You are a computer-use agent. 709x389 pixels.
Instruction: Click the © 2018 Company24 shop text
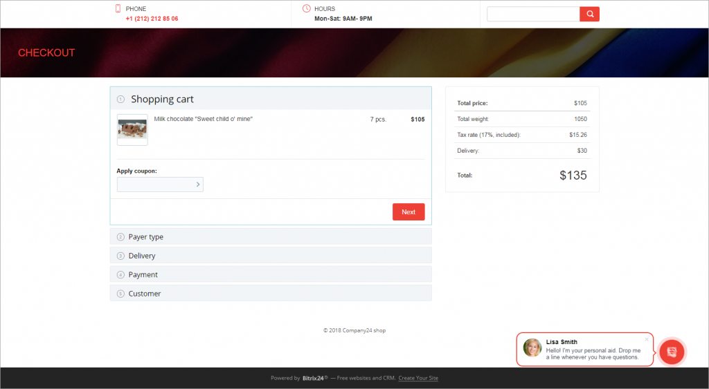tap(354, 330)
